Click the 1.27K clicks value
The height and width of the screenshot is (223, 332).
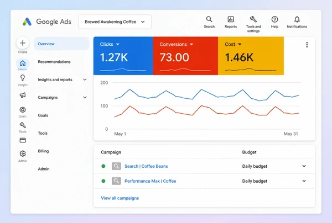click(114, 57)
